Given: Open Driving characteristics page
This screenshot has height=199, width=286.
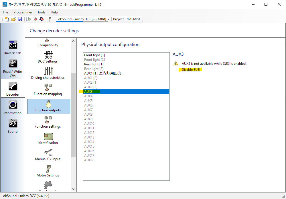Looking at the screenshot, I should click(x=48, y=73).
